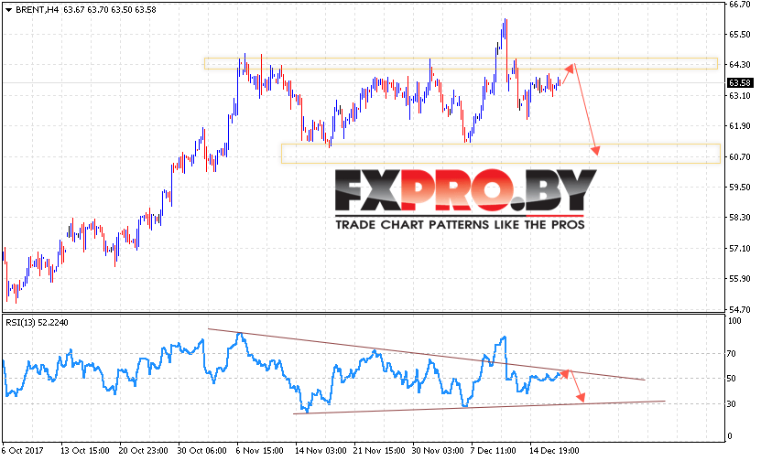This screenshot has width=761, height=461.
Task: Select the 21 Nov 15:00 time label
Action: (x=378, y=451)
